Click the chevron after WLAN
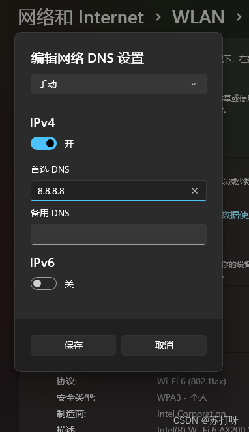Image resolution: width=249 pixels, height=432 pixels. (x=239, y=18)
